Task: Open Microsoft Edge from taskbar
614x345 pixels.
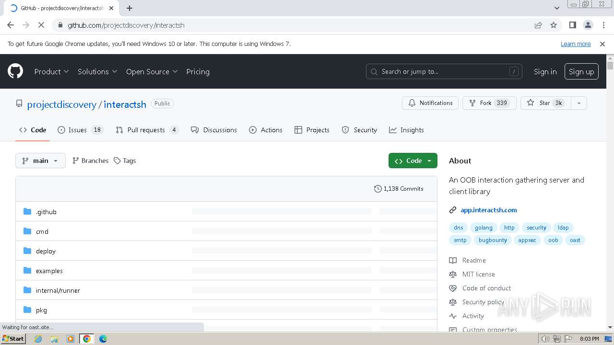Action: click(103, 339)
